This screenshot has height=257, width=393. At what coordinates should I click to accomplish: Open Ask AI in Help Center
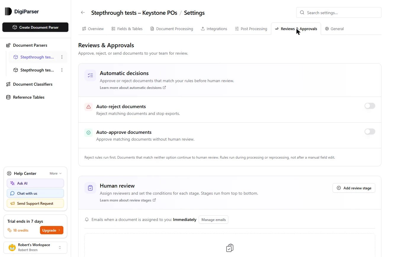(35, 183)
